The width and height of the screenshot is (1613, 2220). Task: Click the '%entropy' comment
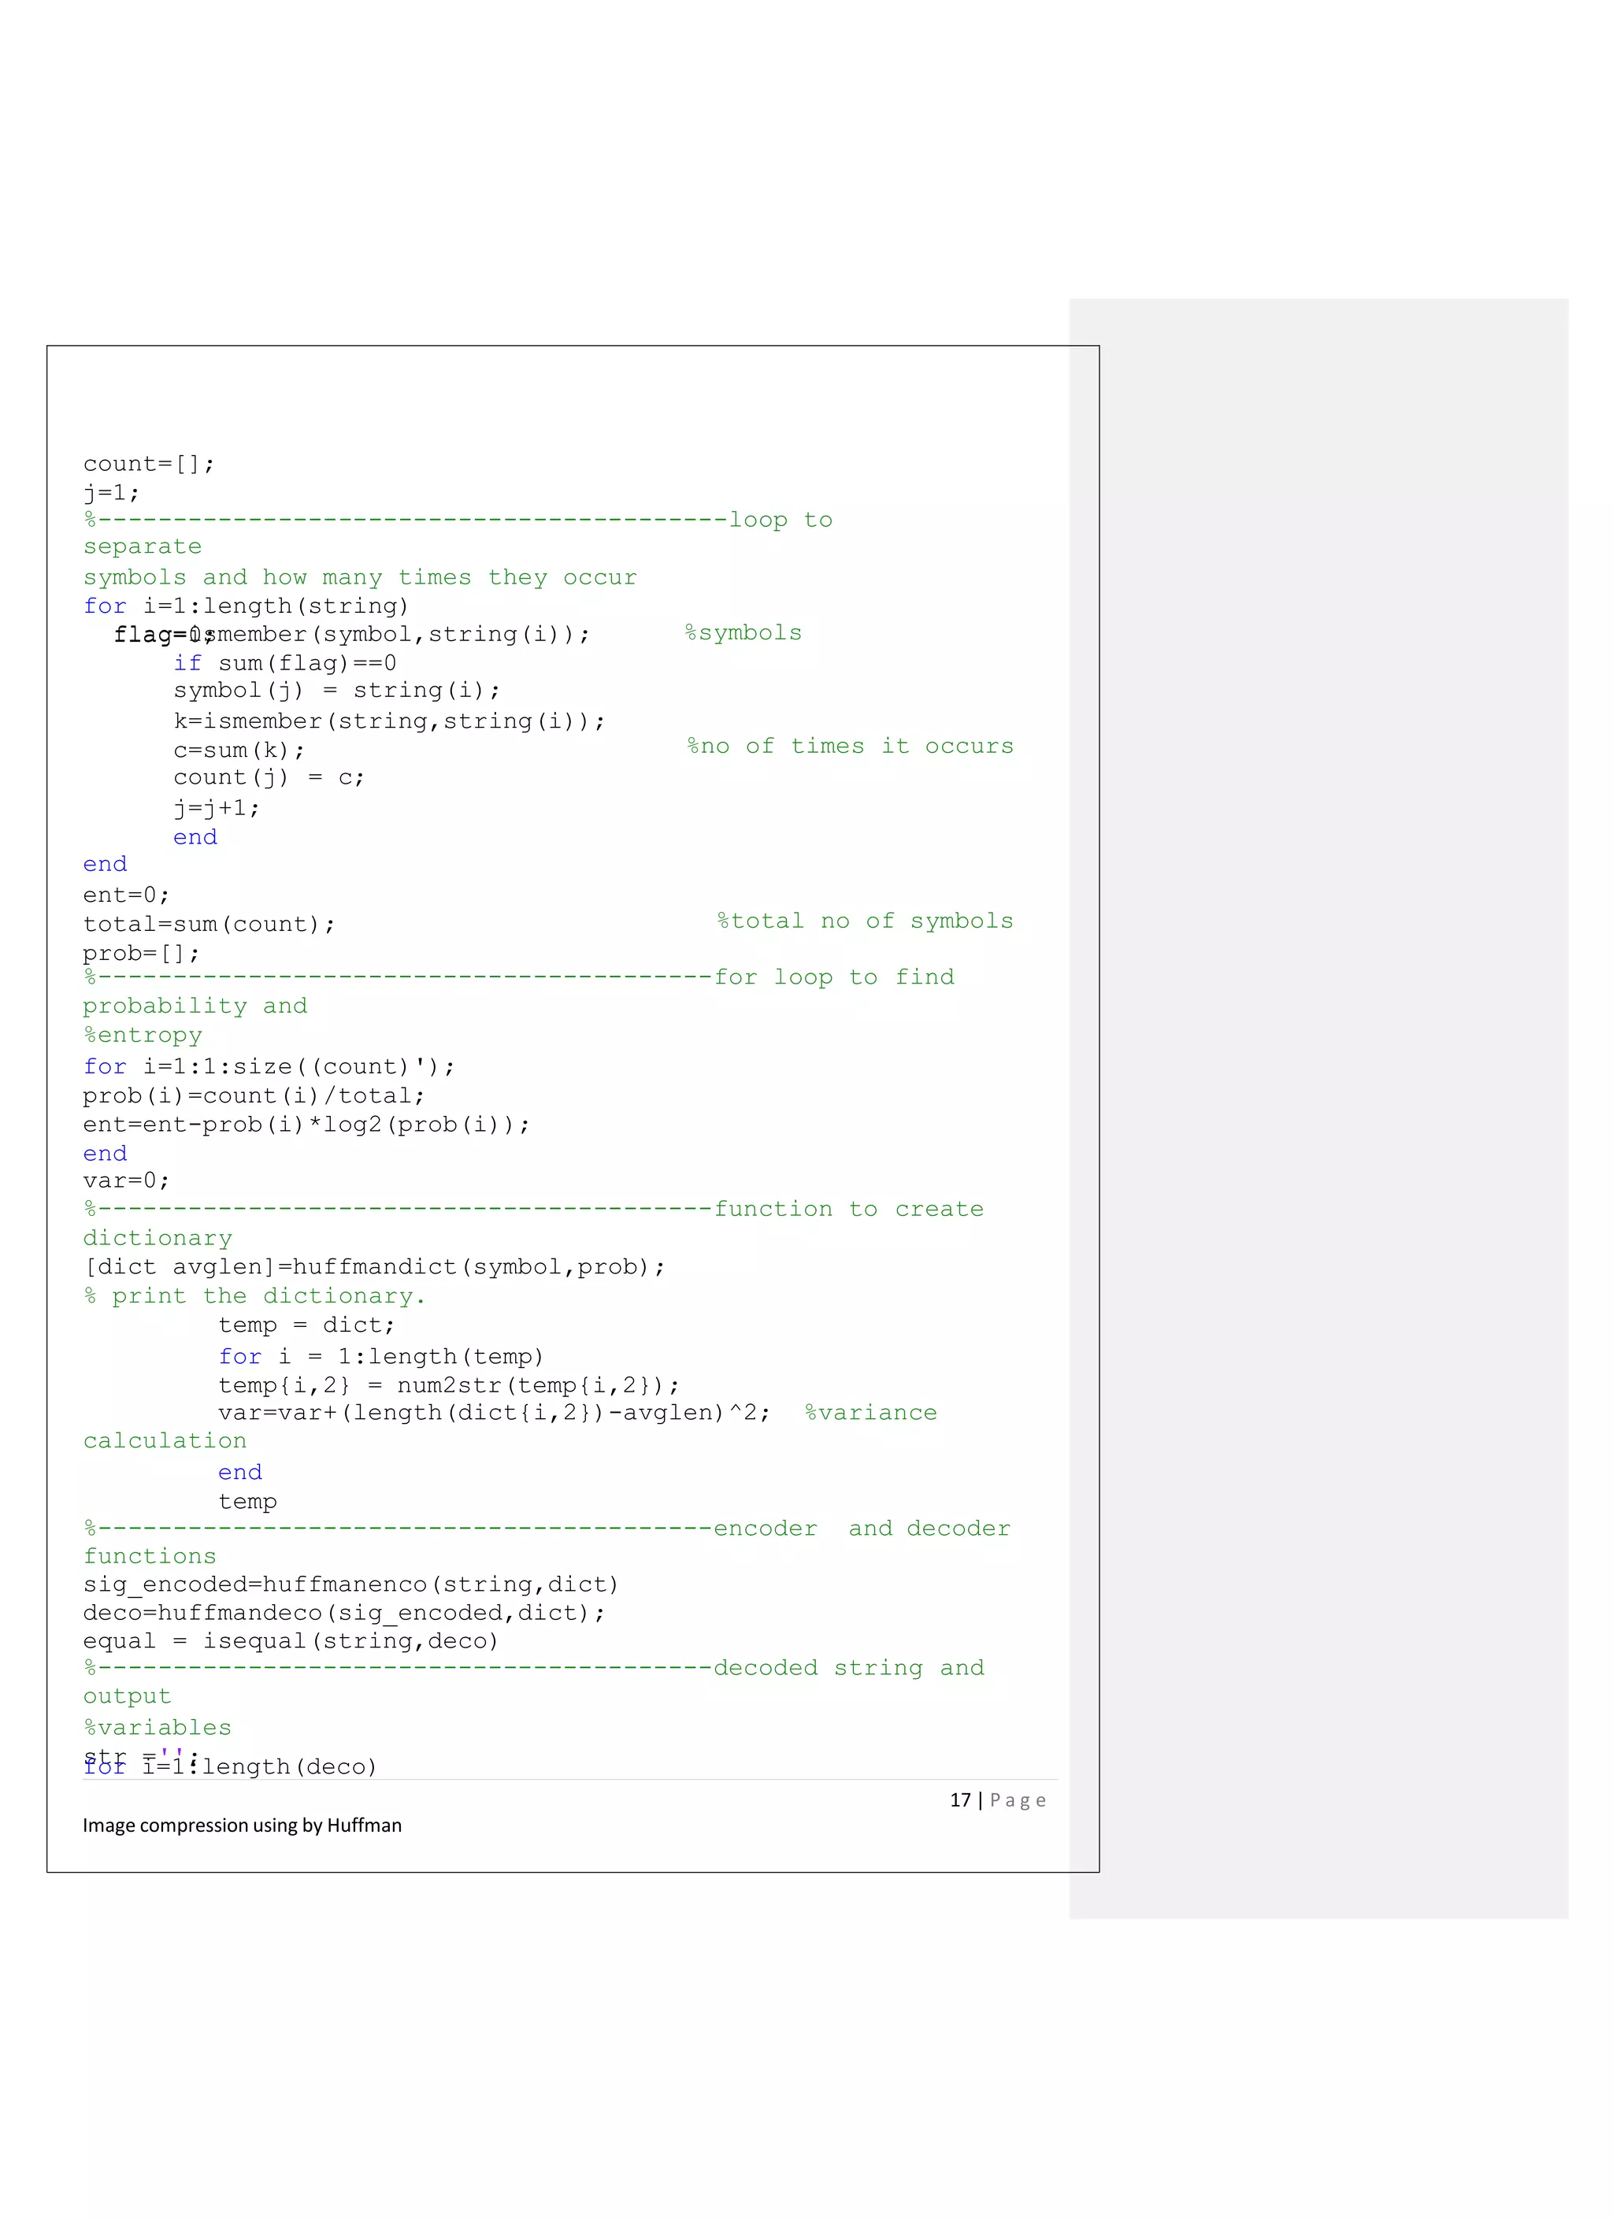coord(143,1036)
